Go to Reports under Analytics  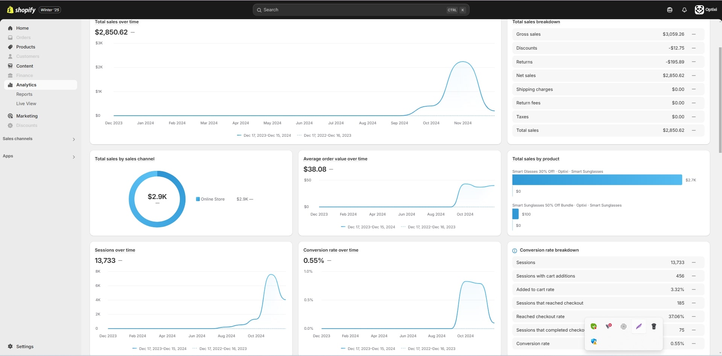(x=24, y=94)
